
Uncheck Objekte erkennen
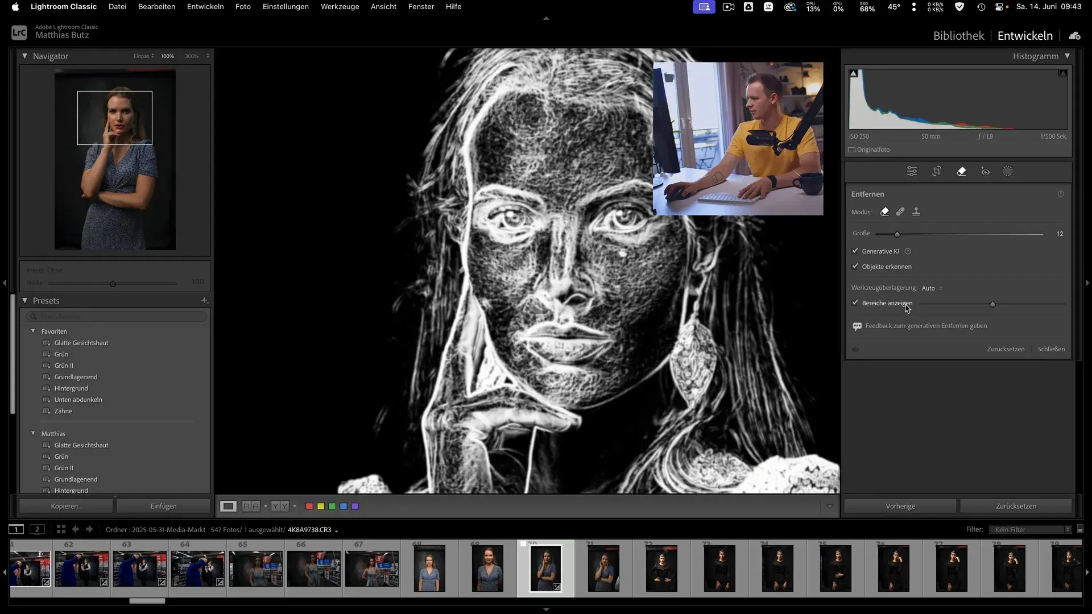pos(855,266)
